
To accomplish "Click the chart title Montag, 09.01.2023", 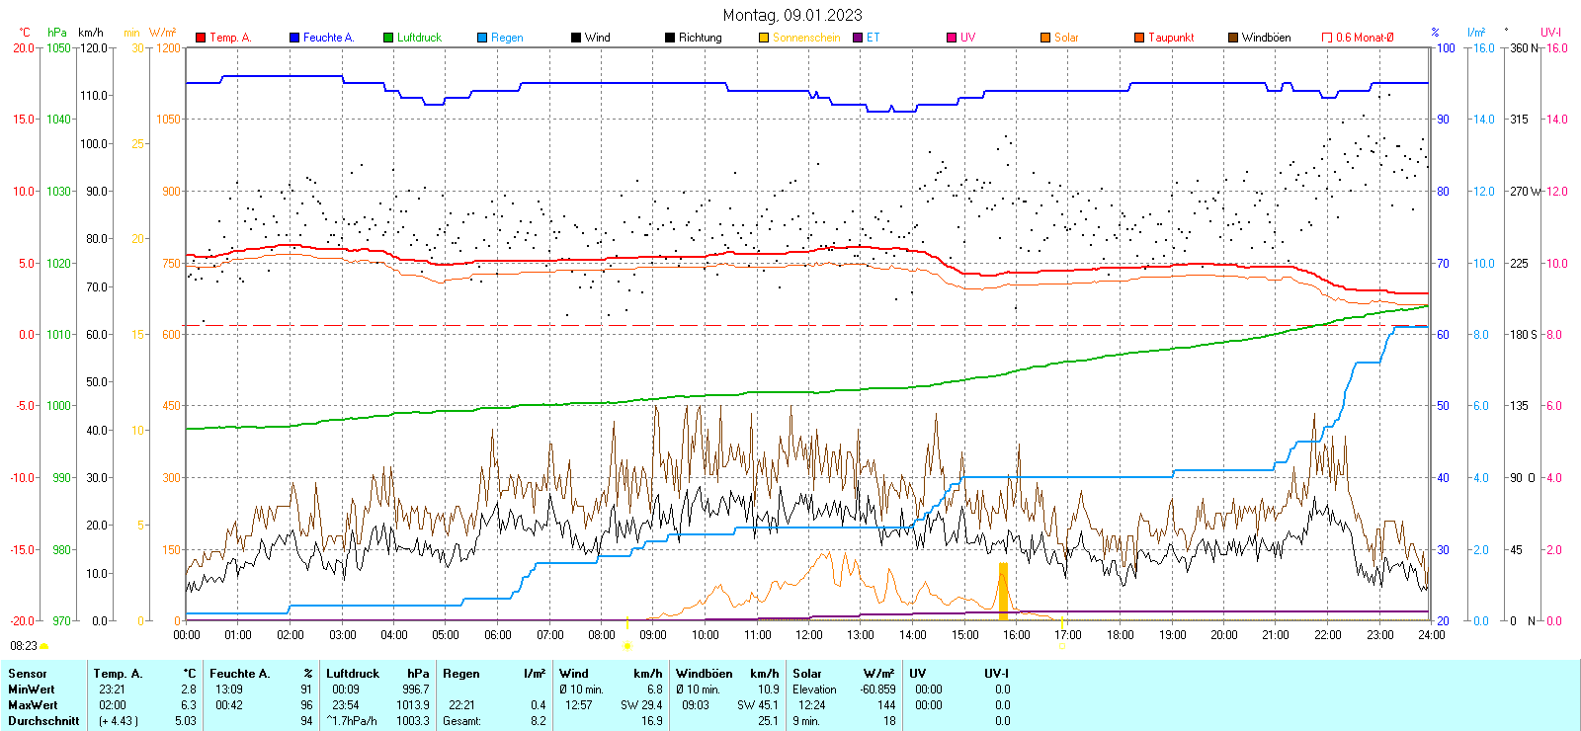I will (x=791, y=15).
